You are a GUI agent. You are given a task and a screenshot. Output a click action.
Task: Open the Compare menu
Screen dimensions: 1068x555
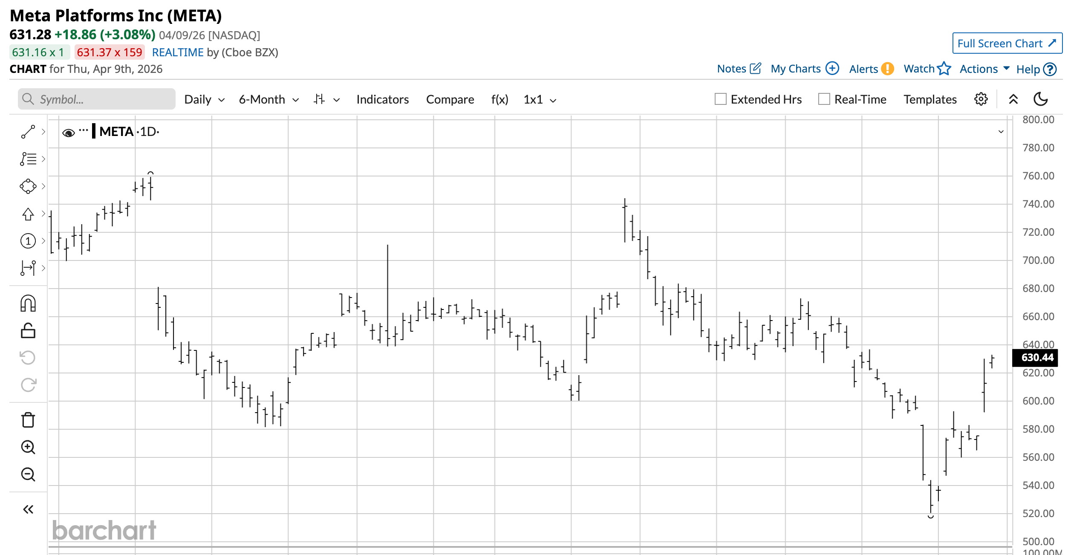pos(450,100)
